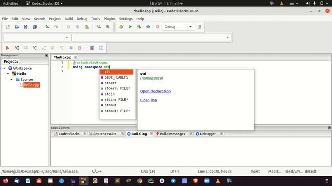This screenshot has width=332, height=186.
Task: Stop debugger red square icon
Action: (79, 48)
